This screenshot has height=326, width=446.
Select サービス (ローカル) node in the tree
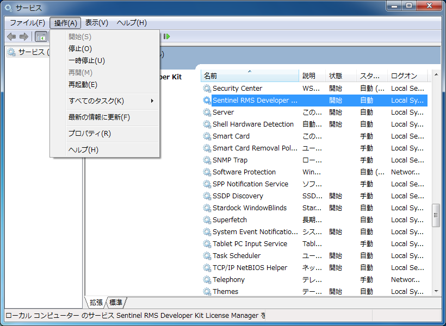click(x=28, y=52)
